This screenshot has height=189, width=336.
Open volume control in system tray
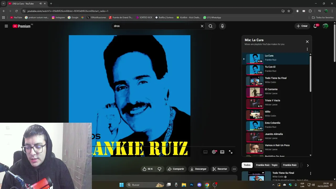[x=313, y=185]
